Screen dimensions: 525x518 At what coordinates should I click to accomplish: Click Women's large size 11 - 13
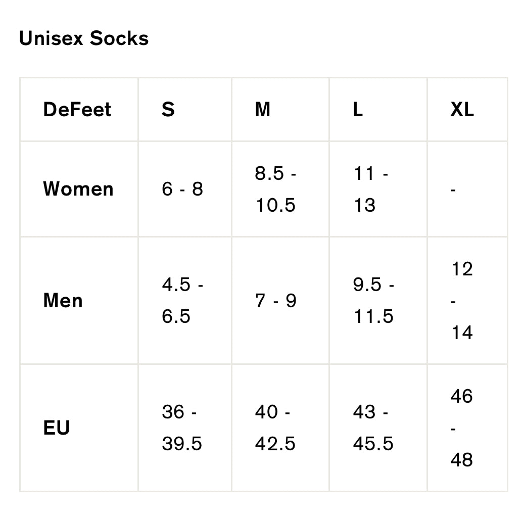tap(371, 189)
